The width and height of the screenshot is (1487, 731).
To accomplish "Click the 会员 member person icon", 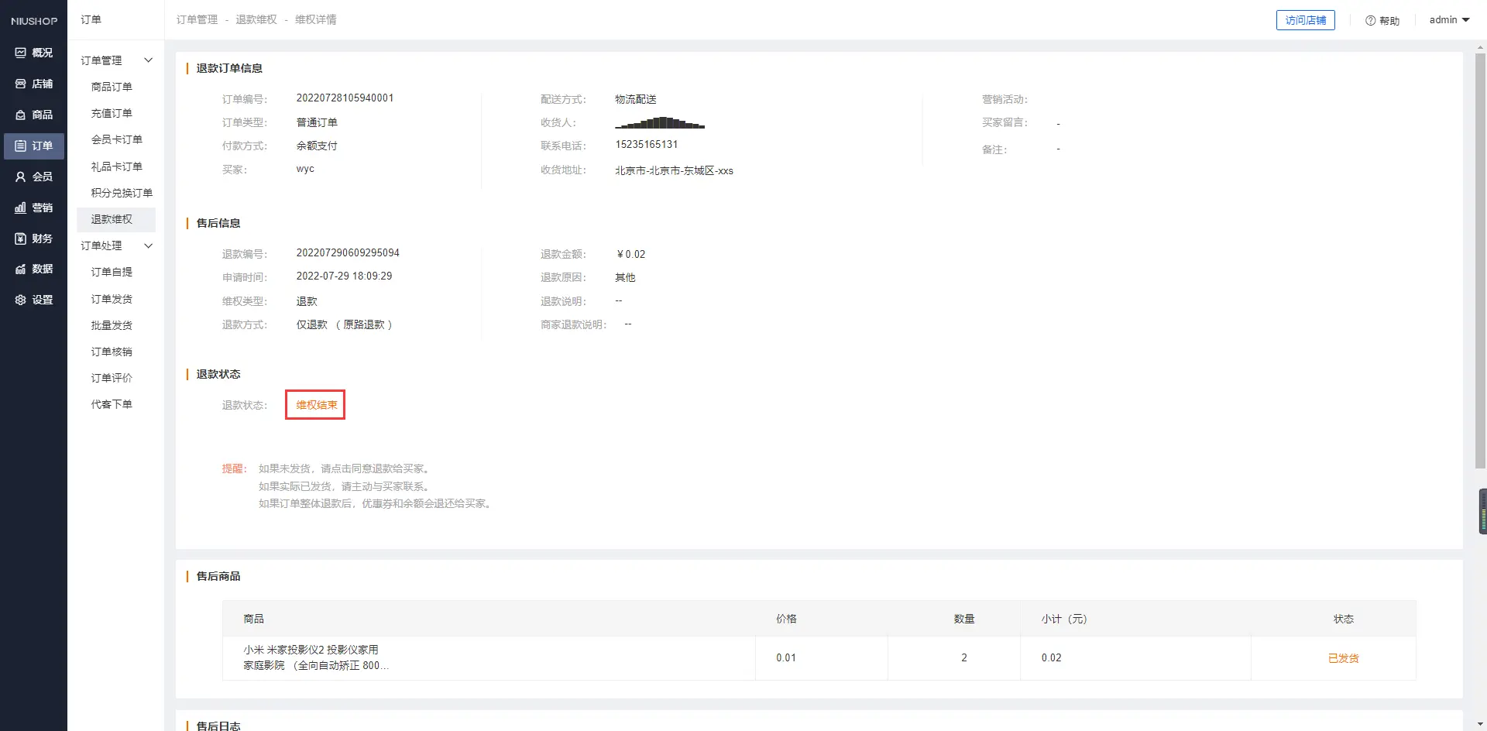I will tap(21, 177).
